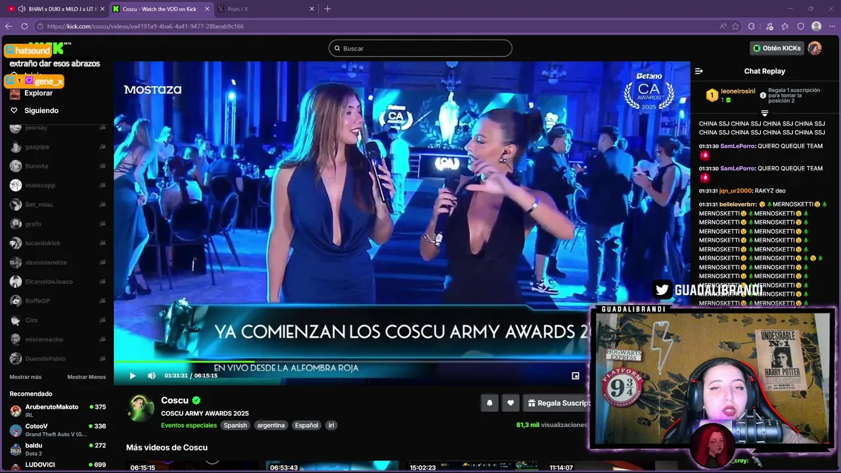
Task: Open baldu recommended channel
Action: pos(58,449)
